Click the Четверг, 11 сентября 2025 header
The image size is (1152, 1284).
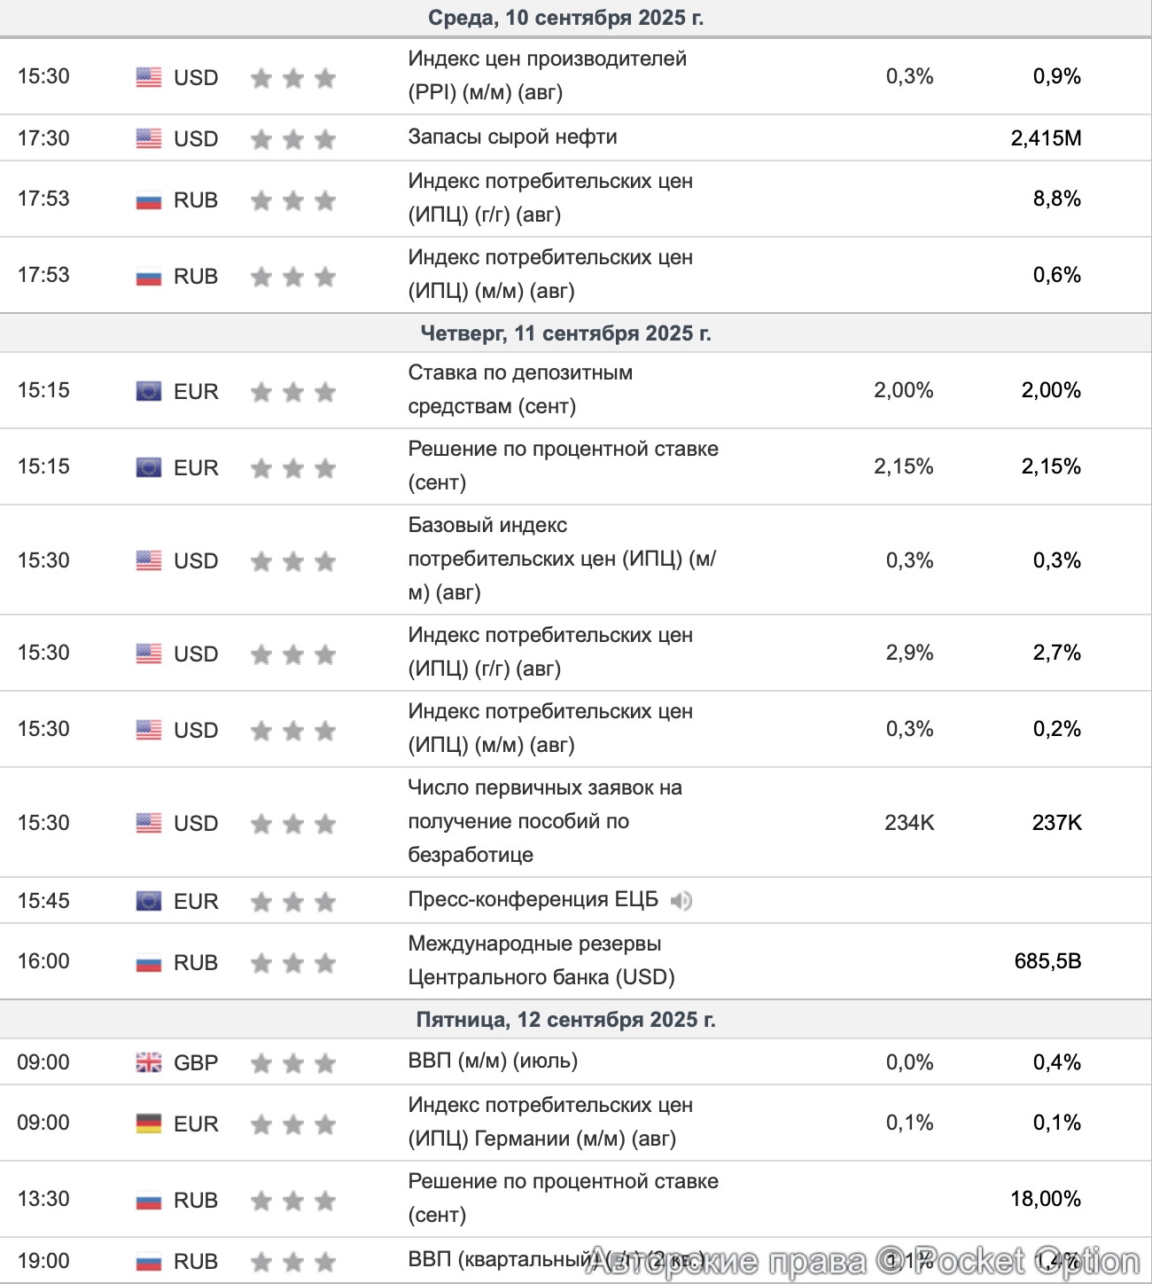pyautogui.click(x=565, y=333)
